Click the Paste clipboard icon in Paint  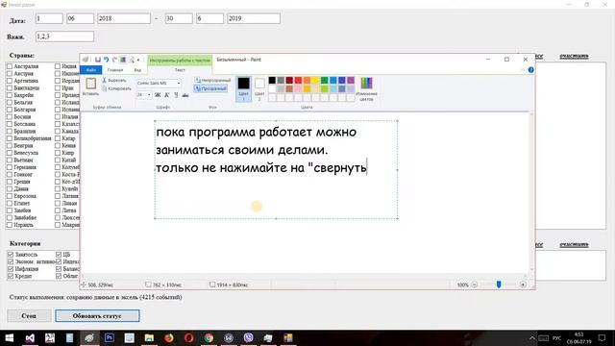click(x=90, y=84)
